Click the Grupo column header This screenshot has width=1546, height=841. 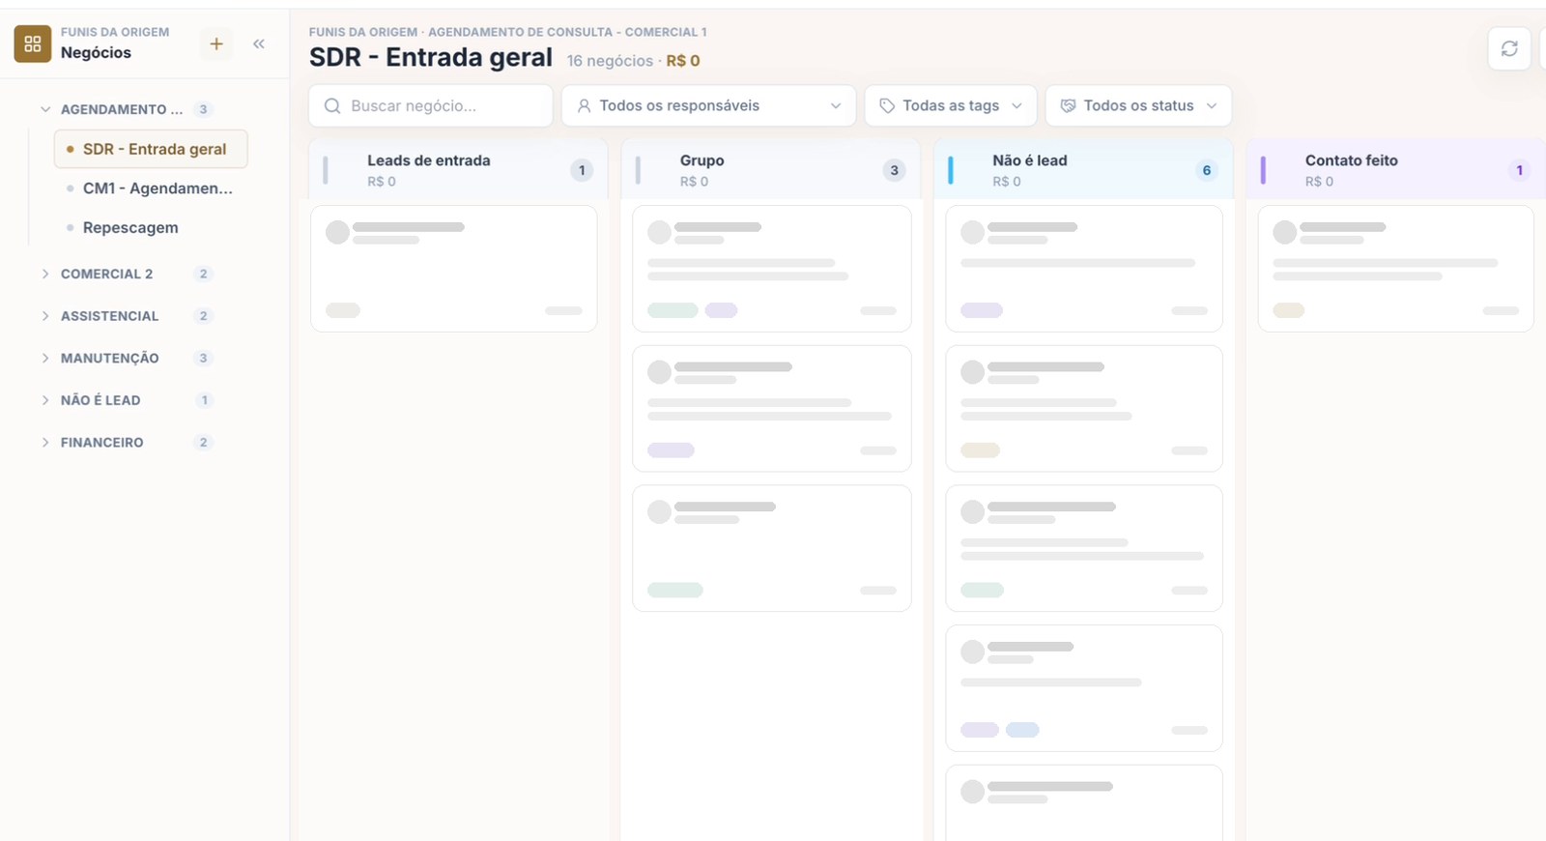[771, 170]
